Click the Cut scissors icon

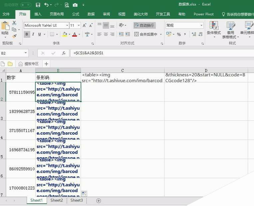[x=14, y=23]
